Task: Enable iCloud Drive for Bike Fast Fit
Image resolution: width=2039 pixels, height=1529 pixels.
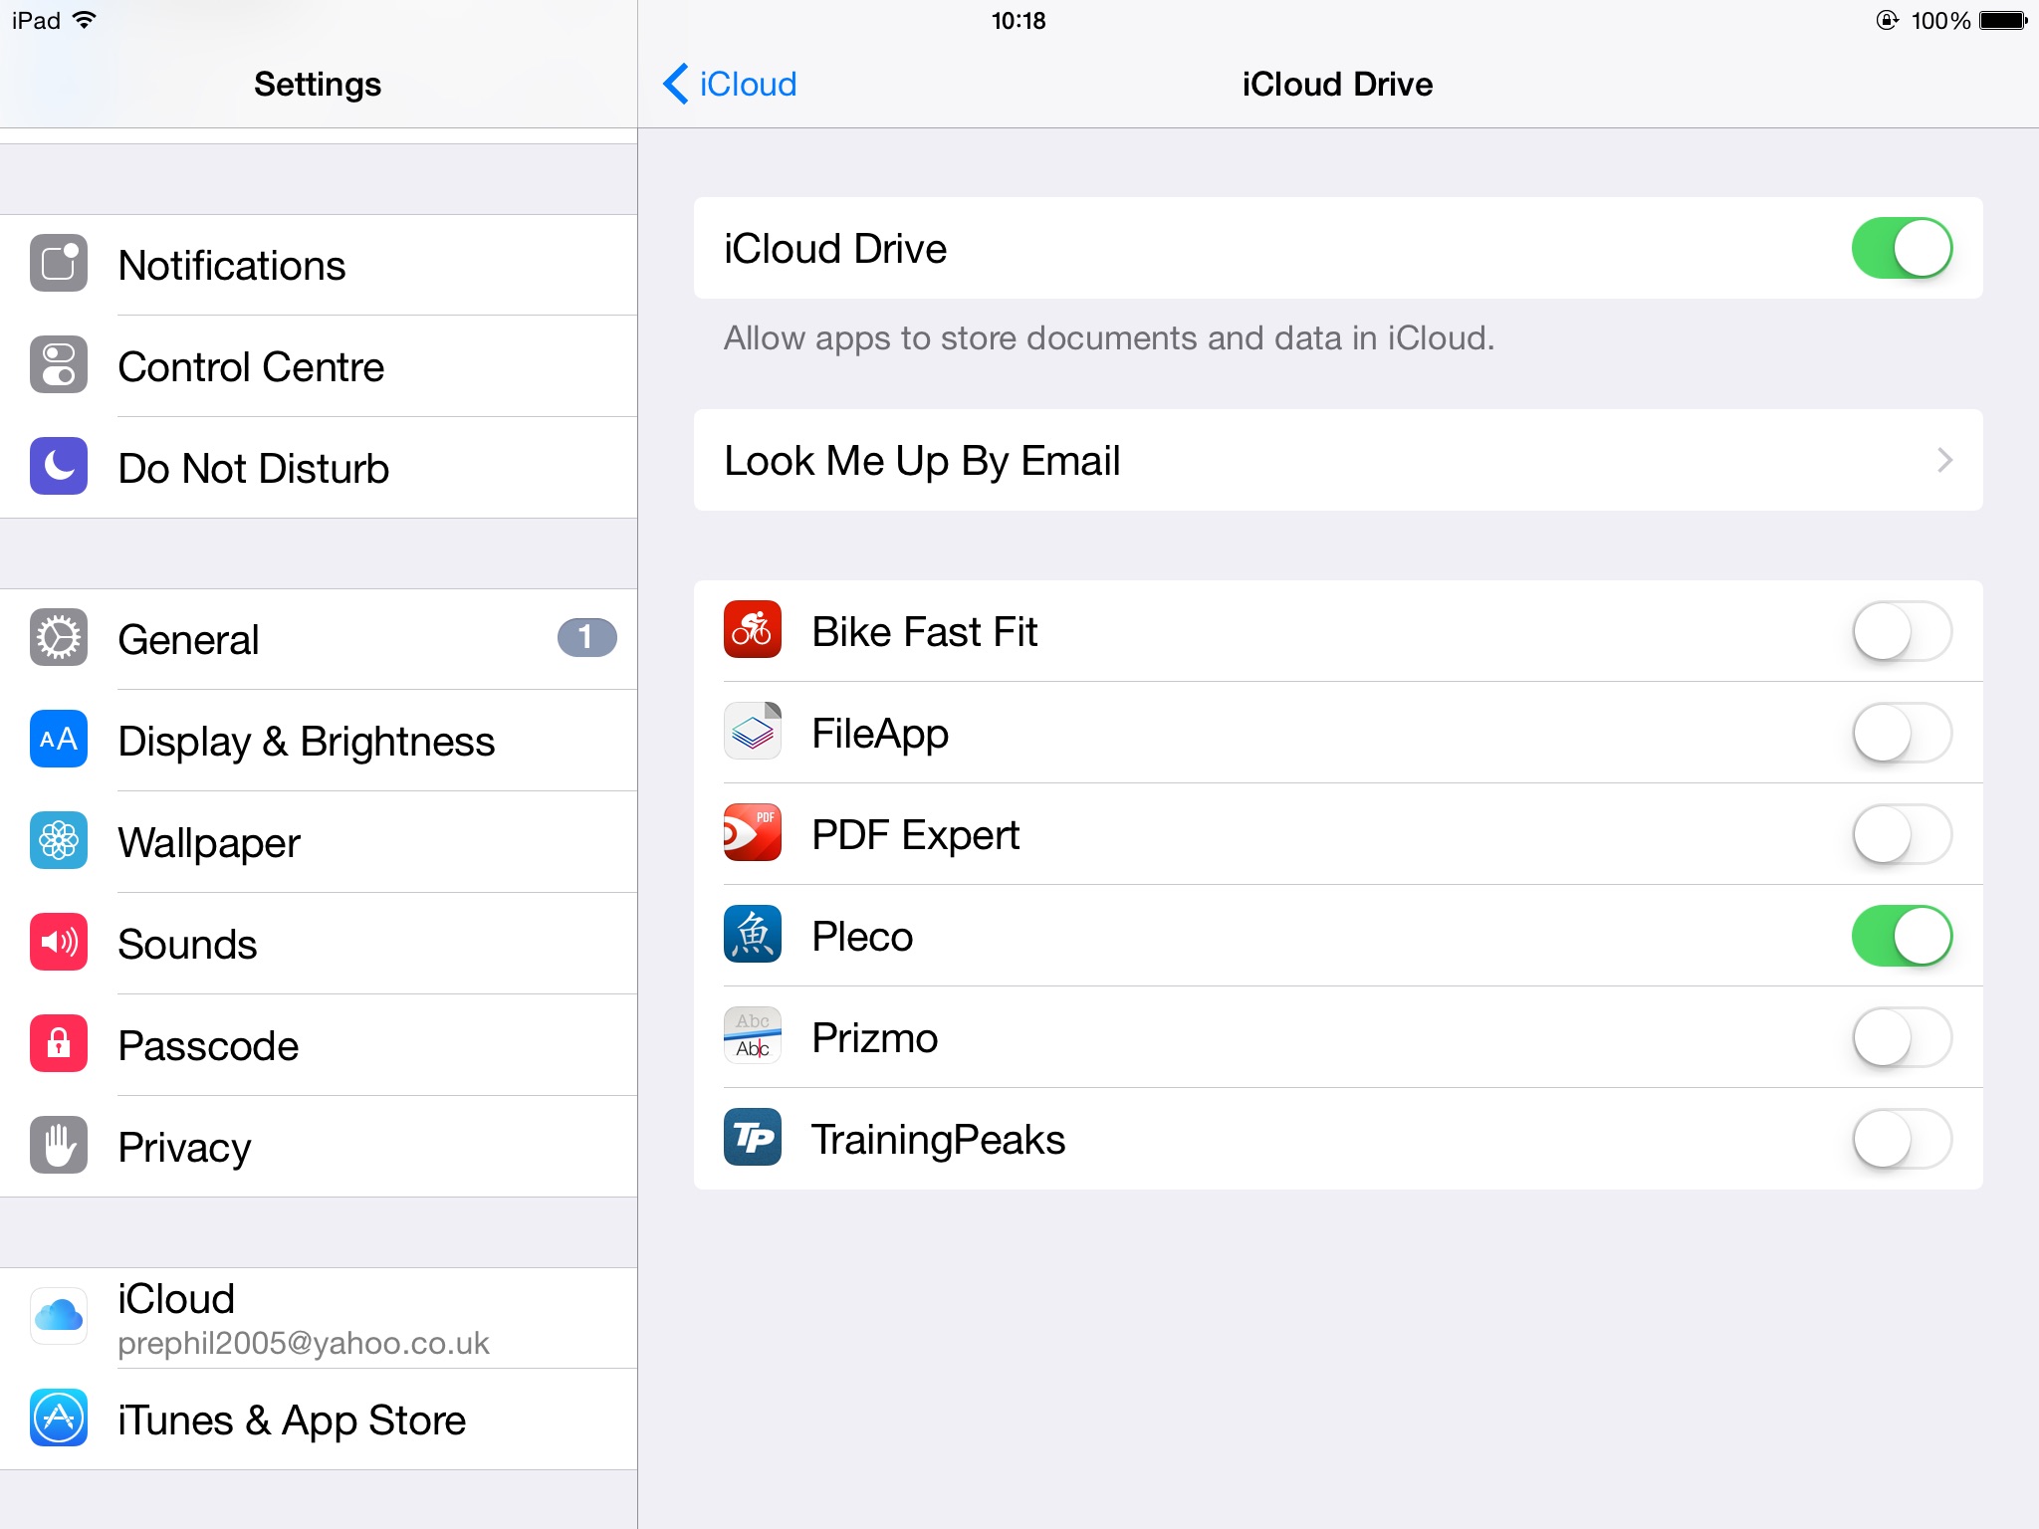Action: [1902, 631]
